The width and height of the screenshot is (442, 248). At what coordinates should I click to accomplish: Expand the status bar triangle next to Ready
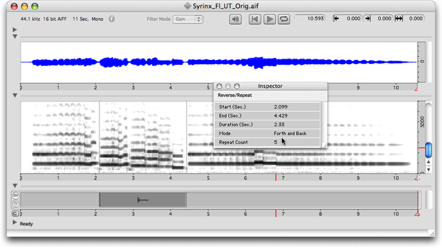point(15,223)
